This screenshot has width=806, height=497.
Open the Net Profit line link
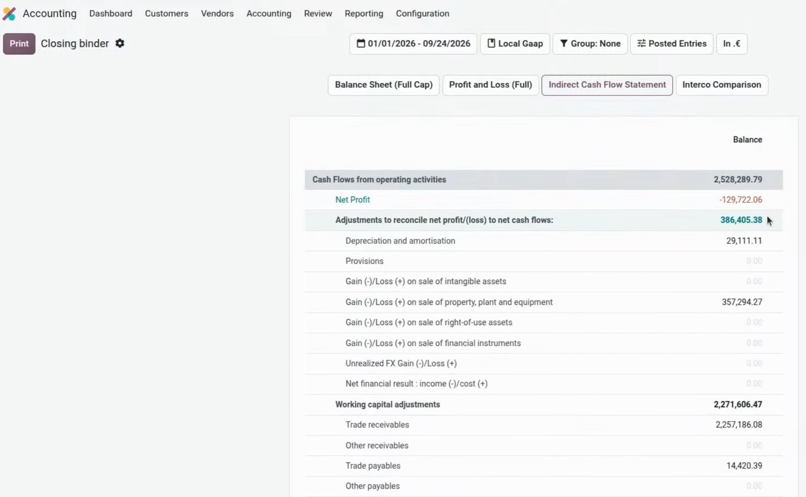[353, 200]
